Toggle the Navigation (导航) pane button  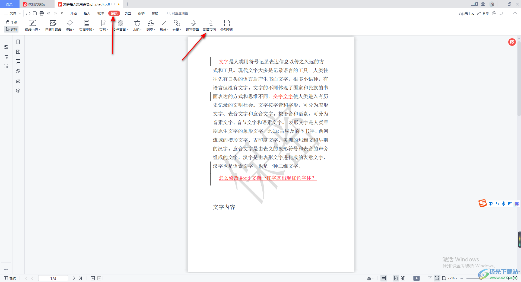pos(10,278)
